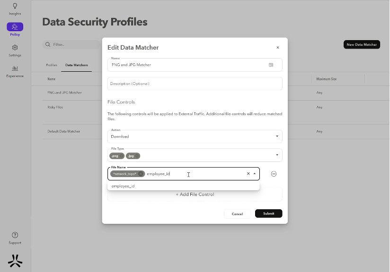Screen dimensions: 390x272
Task: Remove the *network_topo* chip
Action: pyautogui.click(x=141, y=174)
